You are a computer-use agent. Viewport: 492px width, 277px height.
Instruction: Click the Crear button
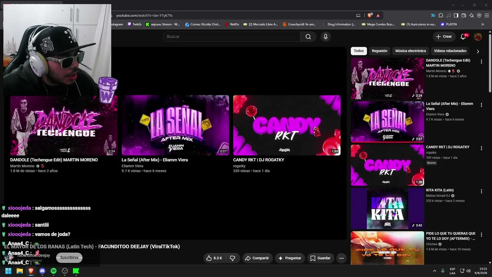[444, 37]
